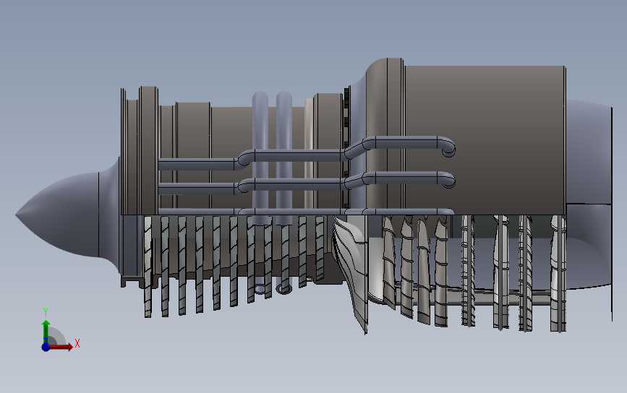Select the large rear cylindrical engine casing
This screenshot has width=627, height=393.
[485, 139]
